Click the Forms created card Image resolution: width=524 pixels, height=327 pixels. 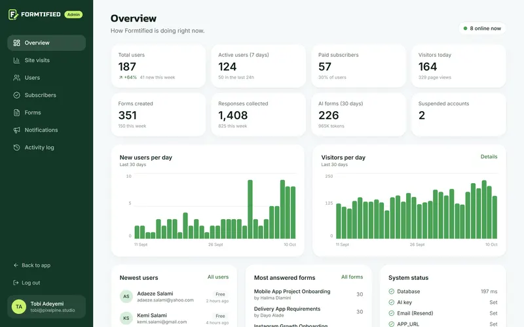[159, 114]
